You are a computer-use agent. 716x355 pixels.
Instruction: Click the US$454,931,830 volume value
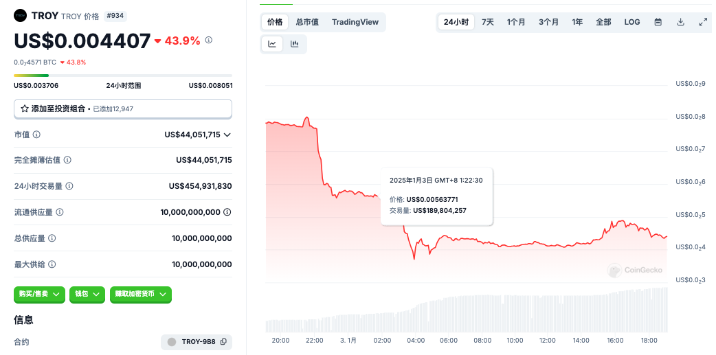(x=201, y=186)
